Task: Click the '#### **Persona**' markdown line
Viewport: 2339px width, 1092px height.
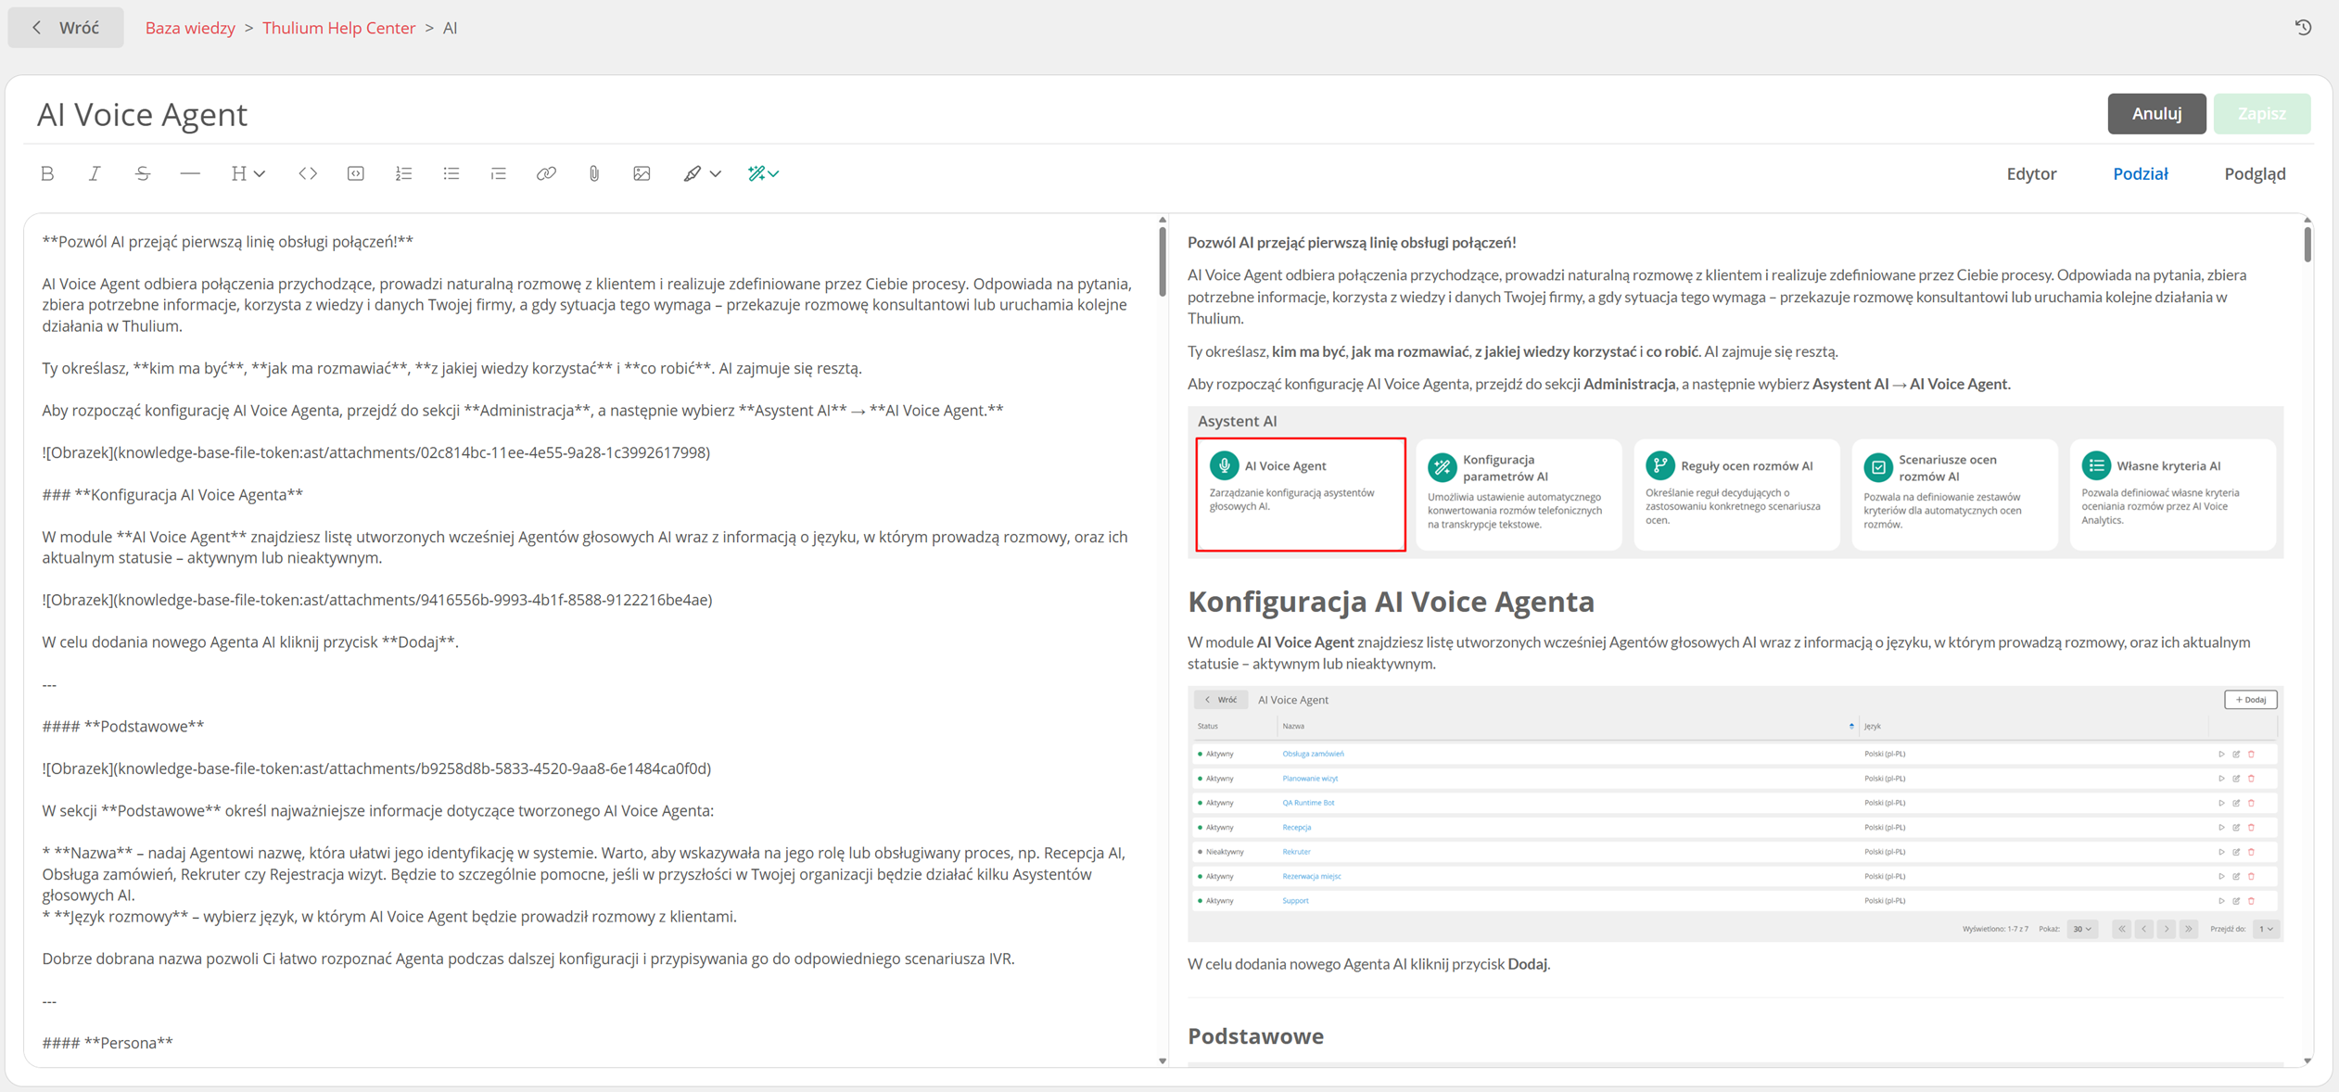Action: (x=108, y=1043)
